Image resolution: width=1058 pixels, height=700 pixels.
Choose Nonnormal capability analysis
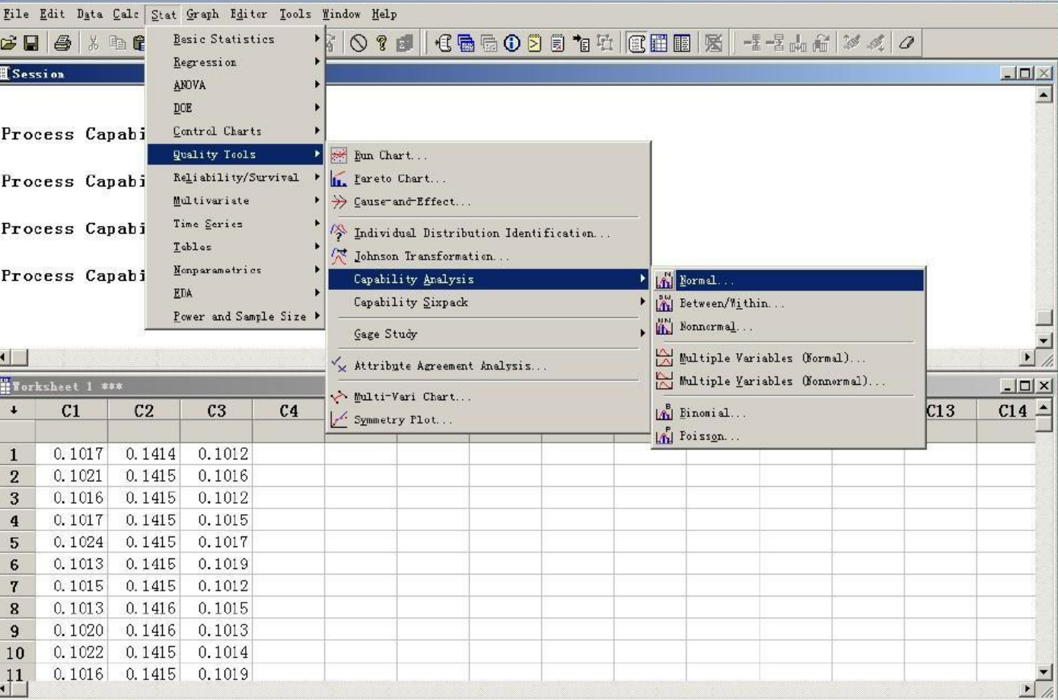tap(789, 326)
